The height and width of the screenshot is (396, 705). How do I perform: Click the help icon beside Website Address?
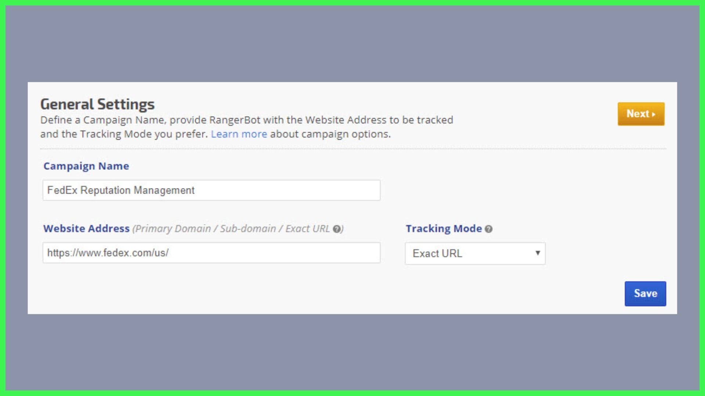coord(337,229)
